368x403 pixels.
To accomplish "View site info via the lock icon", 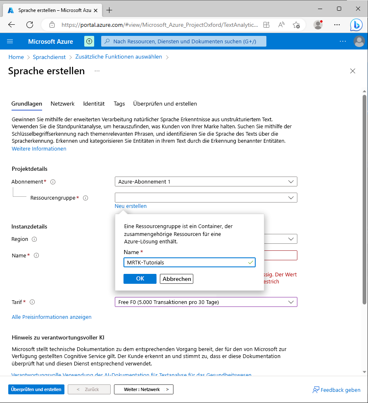I will tap(52, 25).
